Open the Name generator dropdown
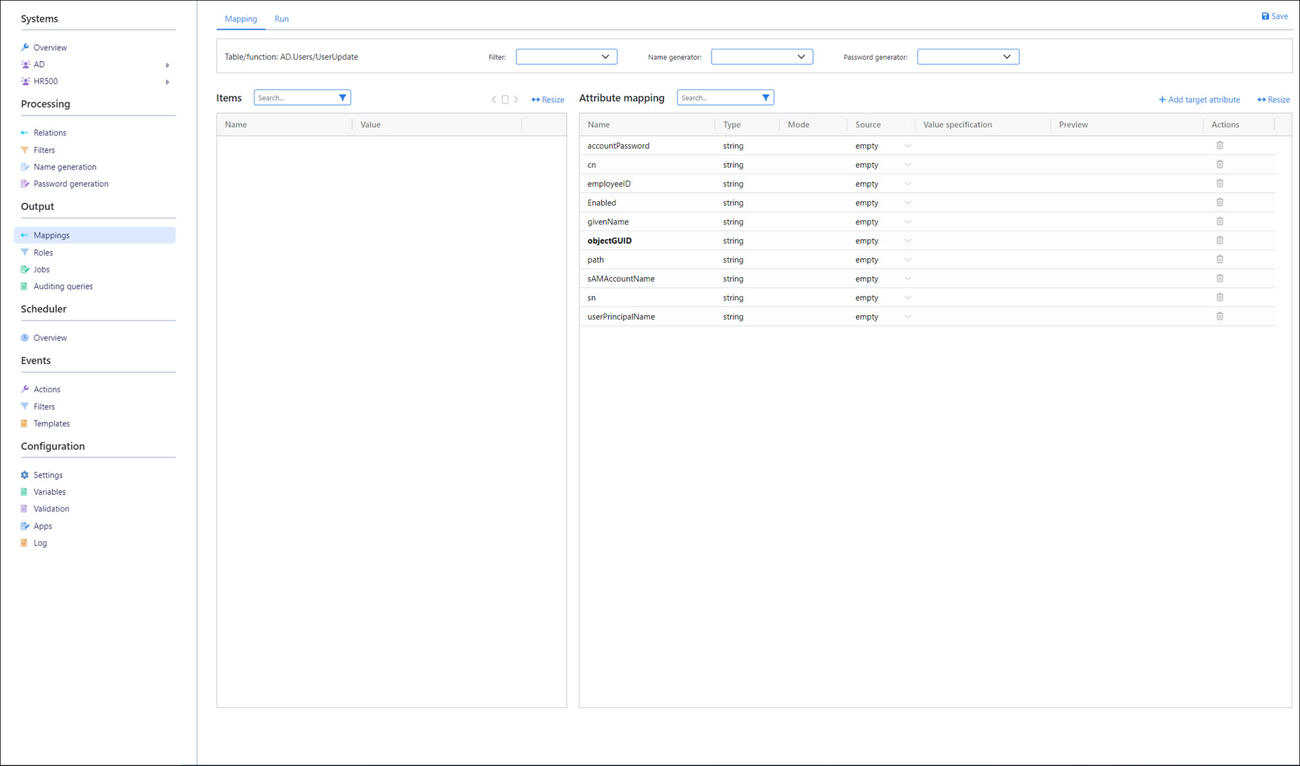The height and width of the screenshot is (766, 1300). (x=762, y=57)
